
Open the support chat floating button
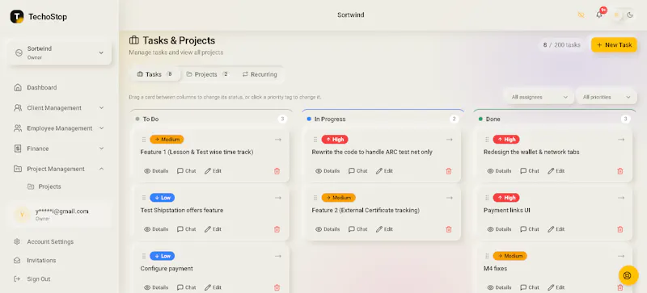click(x=628, y=275)
